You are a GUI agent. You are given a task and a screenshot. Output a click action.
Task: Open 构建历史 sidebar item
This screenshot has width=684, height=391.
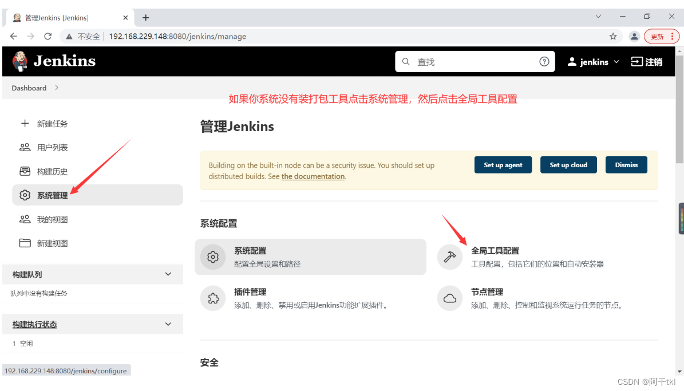(x=52, y=172)
